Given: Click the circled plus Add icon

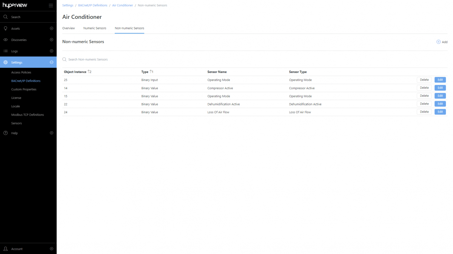Looking at the screenshot, I should [x=438, y=42].
